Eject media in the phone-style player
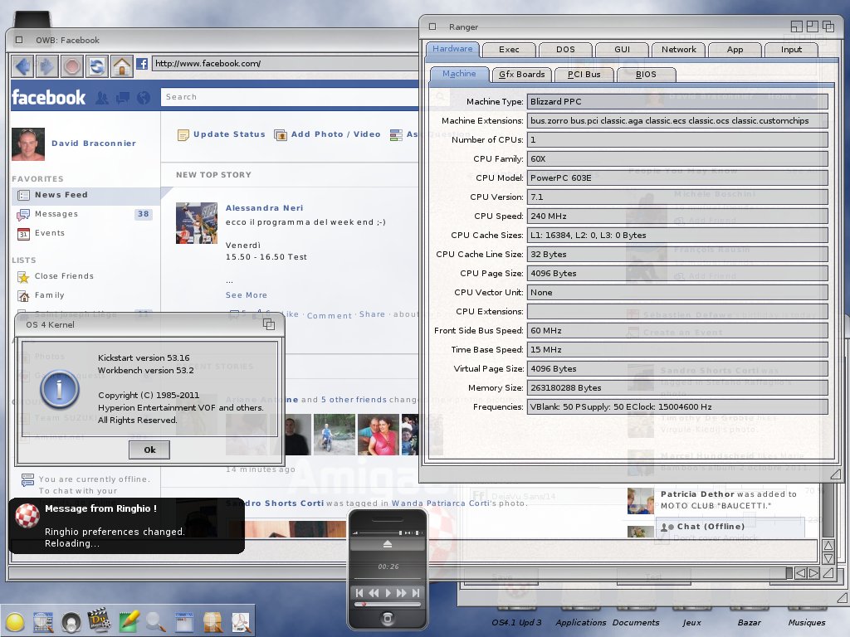The width and height of the screenshot is (850, 637). click(387, 544)
